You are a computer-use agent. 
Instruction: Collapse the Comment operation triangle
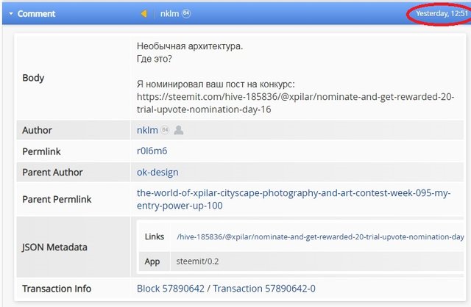click(11, 14)
